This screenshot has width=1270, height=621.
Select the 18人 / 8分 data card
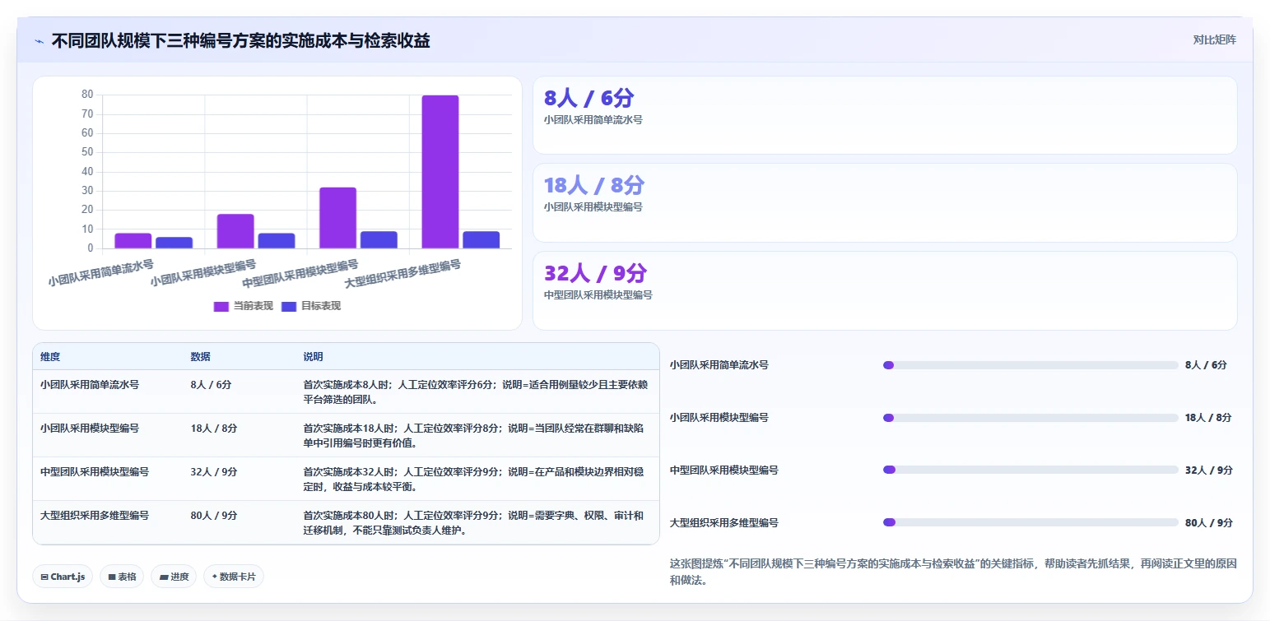(885, 202)
